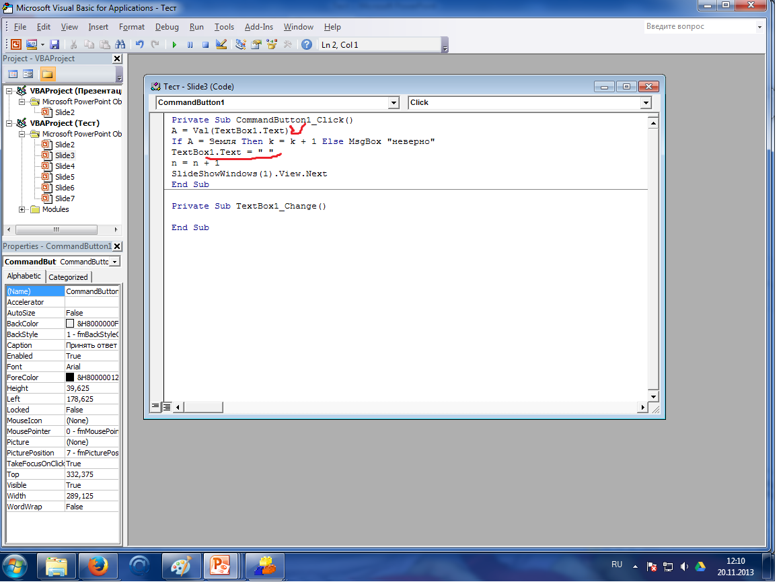Open the Add-Ins menu
This screenshot has height=584, width=783.
259,27
